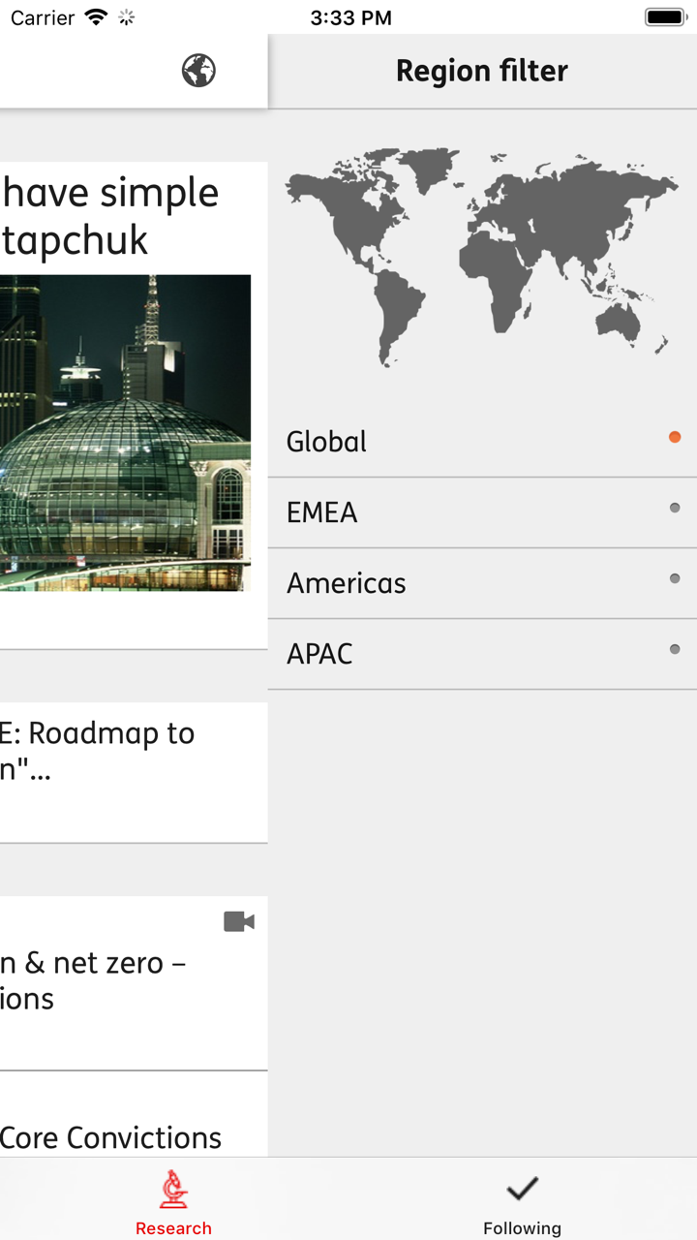Viewport: 697px width, 1240px height.
Task: Select the Americas radio dot
Action: pyautogui.click(x=675, y=579)
